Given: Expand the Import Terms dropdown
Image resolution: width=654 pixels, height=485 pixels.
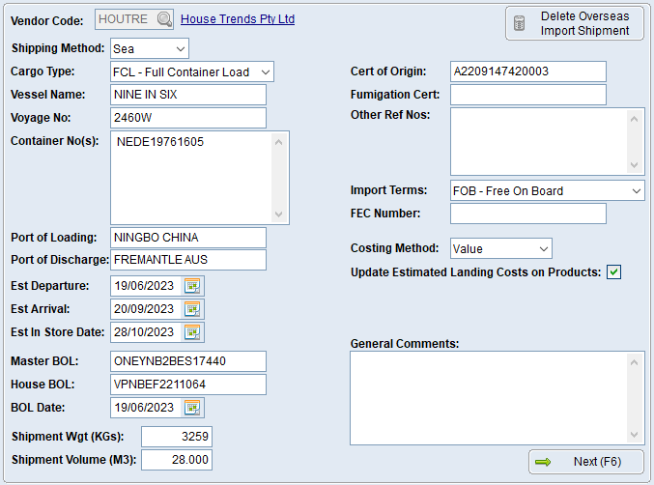Looking at the screenshot, I should click(636, 191).
